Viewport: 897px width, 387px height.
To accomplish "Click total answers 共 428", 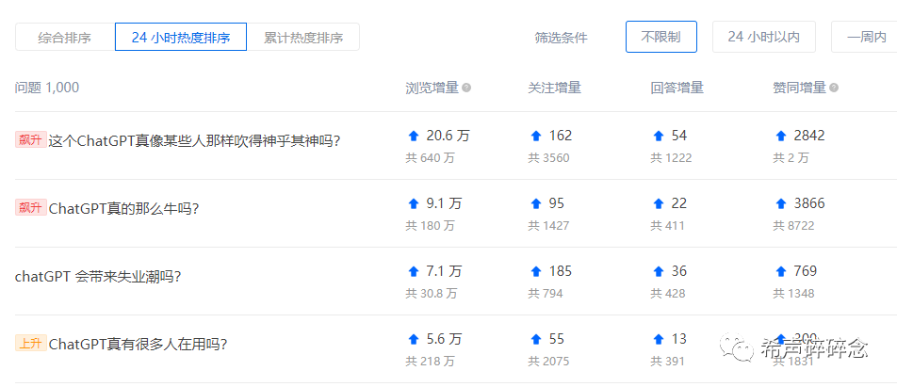I will [x=668, y=294].
